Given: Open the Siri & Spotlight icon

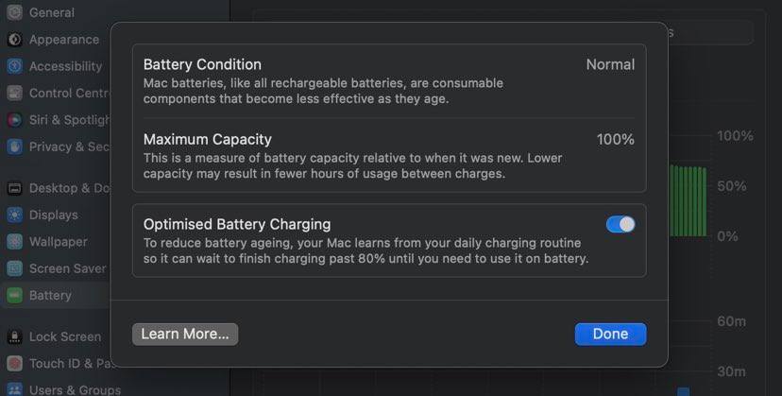Looking at the screenshot, I should [14, 120].
